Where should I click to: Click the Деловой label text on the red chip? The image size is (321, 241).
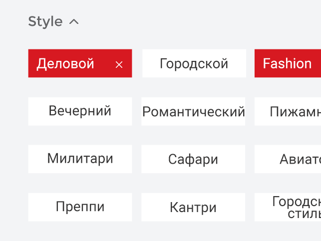[65, 63]
